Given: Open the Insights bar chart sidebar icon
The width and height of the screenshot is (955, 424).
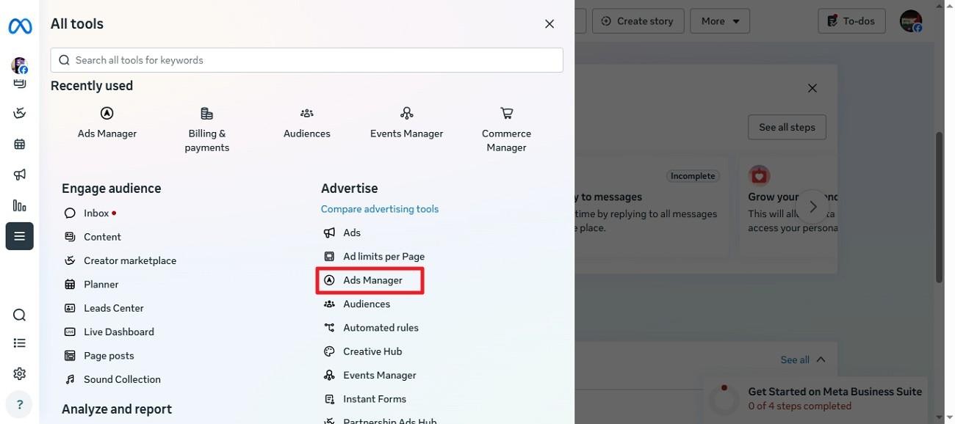Looking at the screenshot, I should [x=20, y=205].
